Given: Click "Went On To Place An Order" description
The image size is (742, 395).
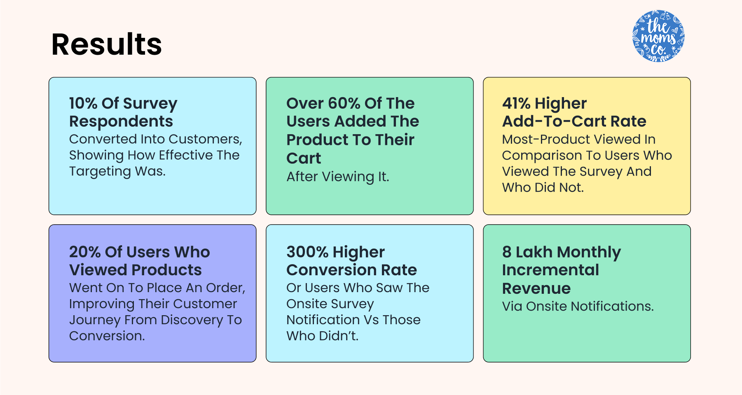Looking at the screenshot, I should coord(157,288).
